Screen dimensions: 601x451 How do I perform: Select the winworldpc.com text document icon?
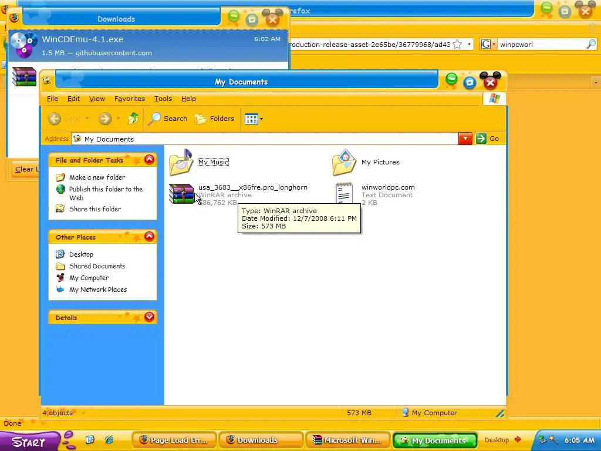[x=344, y=194]
